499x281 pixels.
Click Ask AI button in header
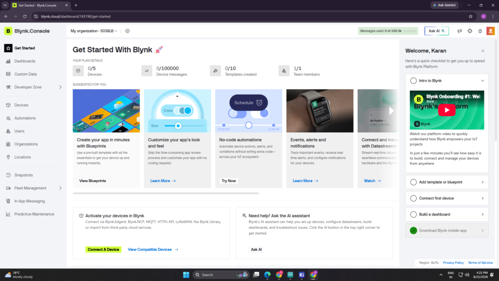click(x=437, y=31)
